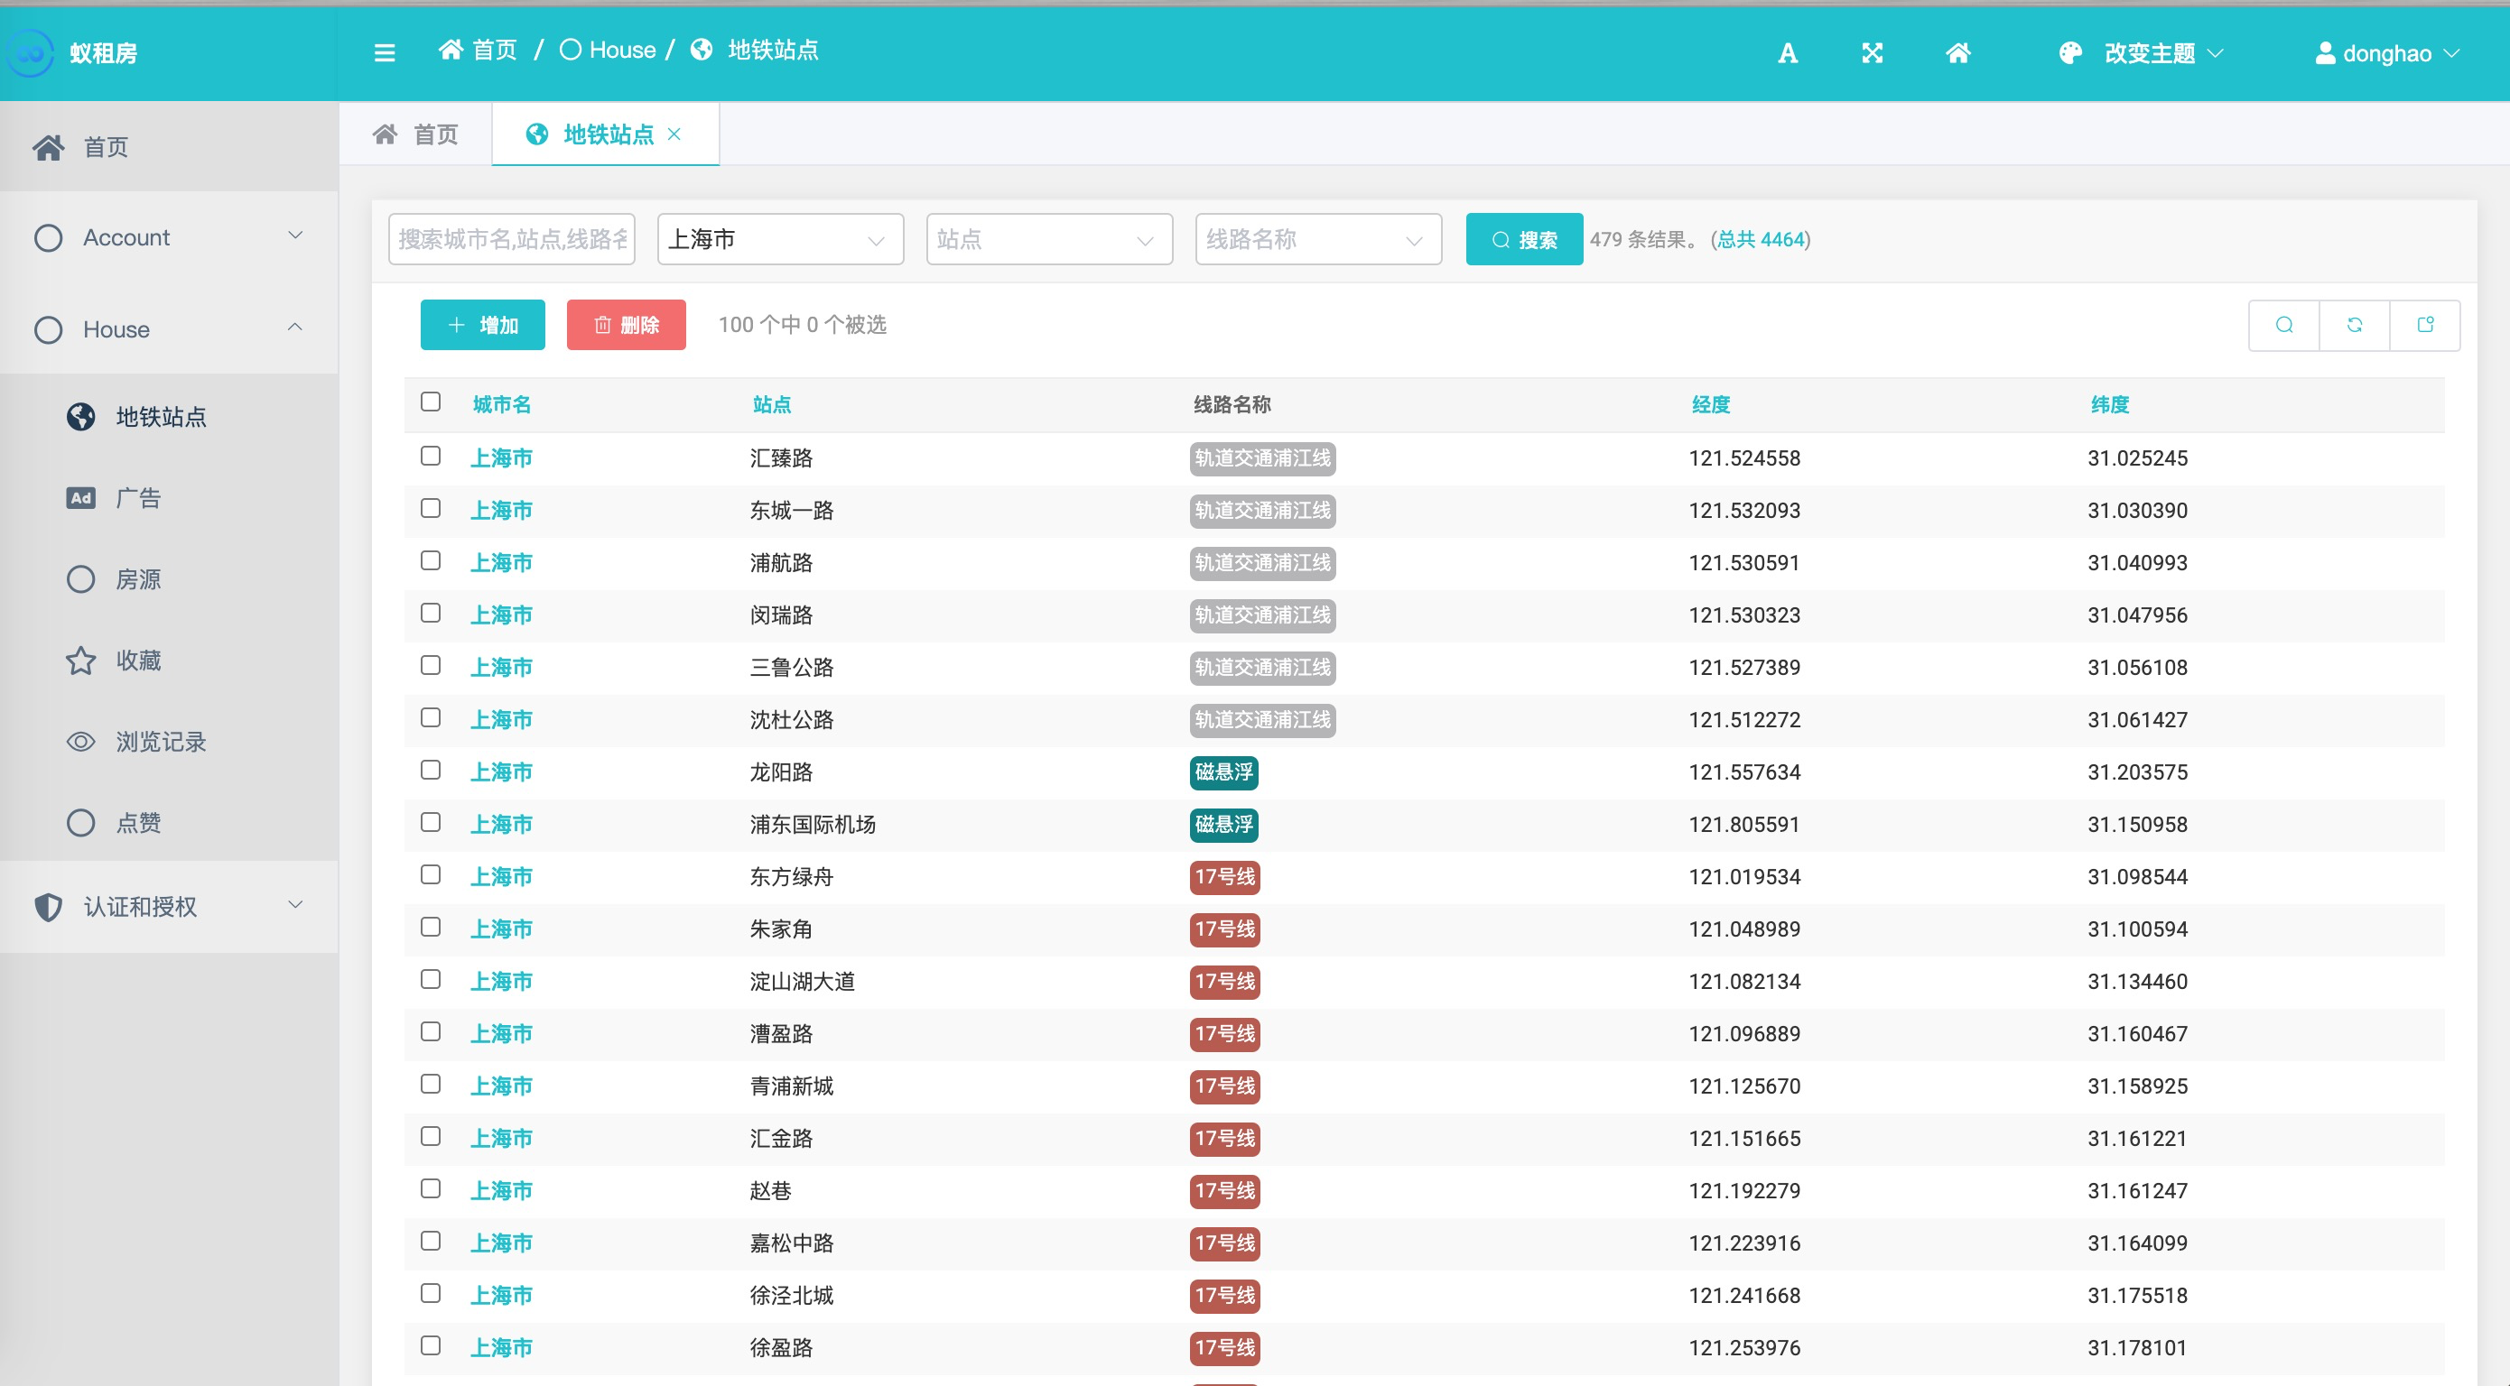
Task: Click the home icon in top toolbar
Action: click(1957, 52)
